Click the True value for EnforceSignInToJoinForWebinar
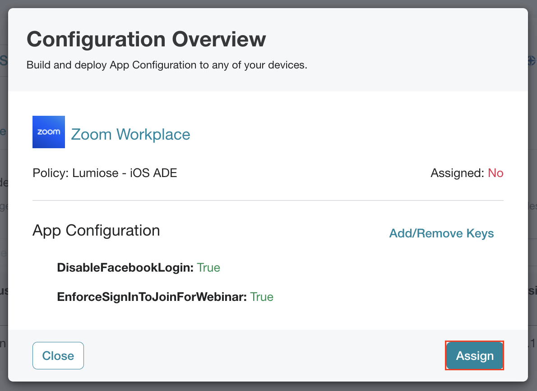The height and width of the screenshot is (391, 537). click(262, 297)
